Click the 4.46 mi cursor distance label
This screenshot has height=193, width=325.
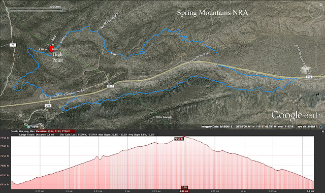tap(184, 191)
